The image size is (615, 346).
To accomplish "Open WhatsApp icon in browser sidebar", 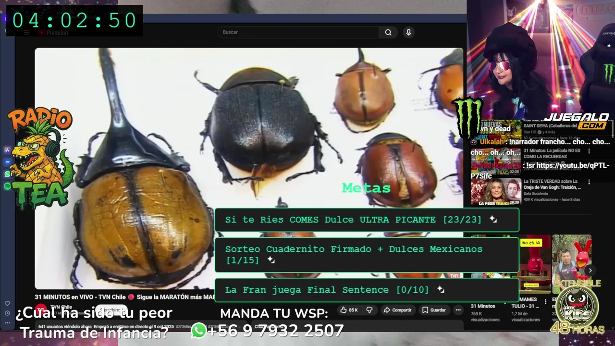I will [7, 174].
